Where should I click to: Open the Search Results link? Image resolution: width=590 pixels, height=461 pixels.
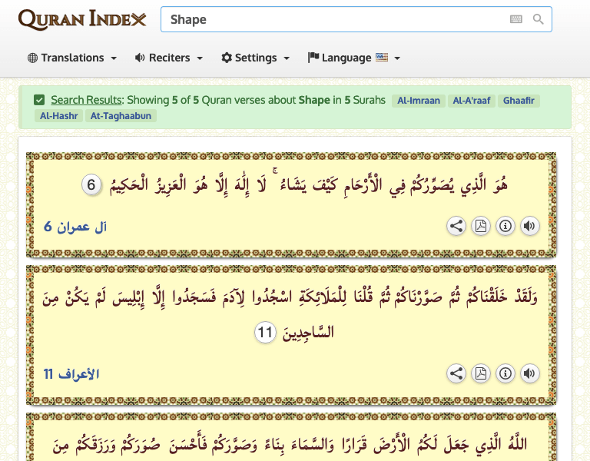coord(86,100)
